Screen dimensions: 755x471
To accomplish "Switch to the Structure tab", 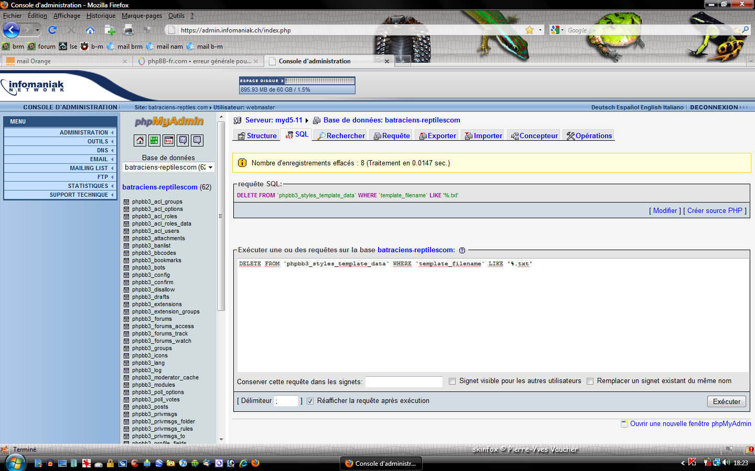I will [x=257, y=136].
